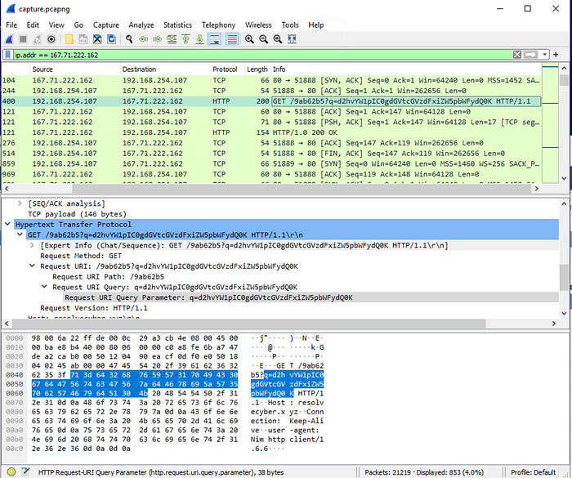Expand the SEQ/ACK analysis node
The image size is (572, 478).
(20, 203)
